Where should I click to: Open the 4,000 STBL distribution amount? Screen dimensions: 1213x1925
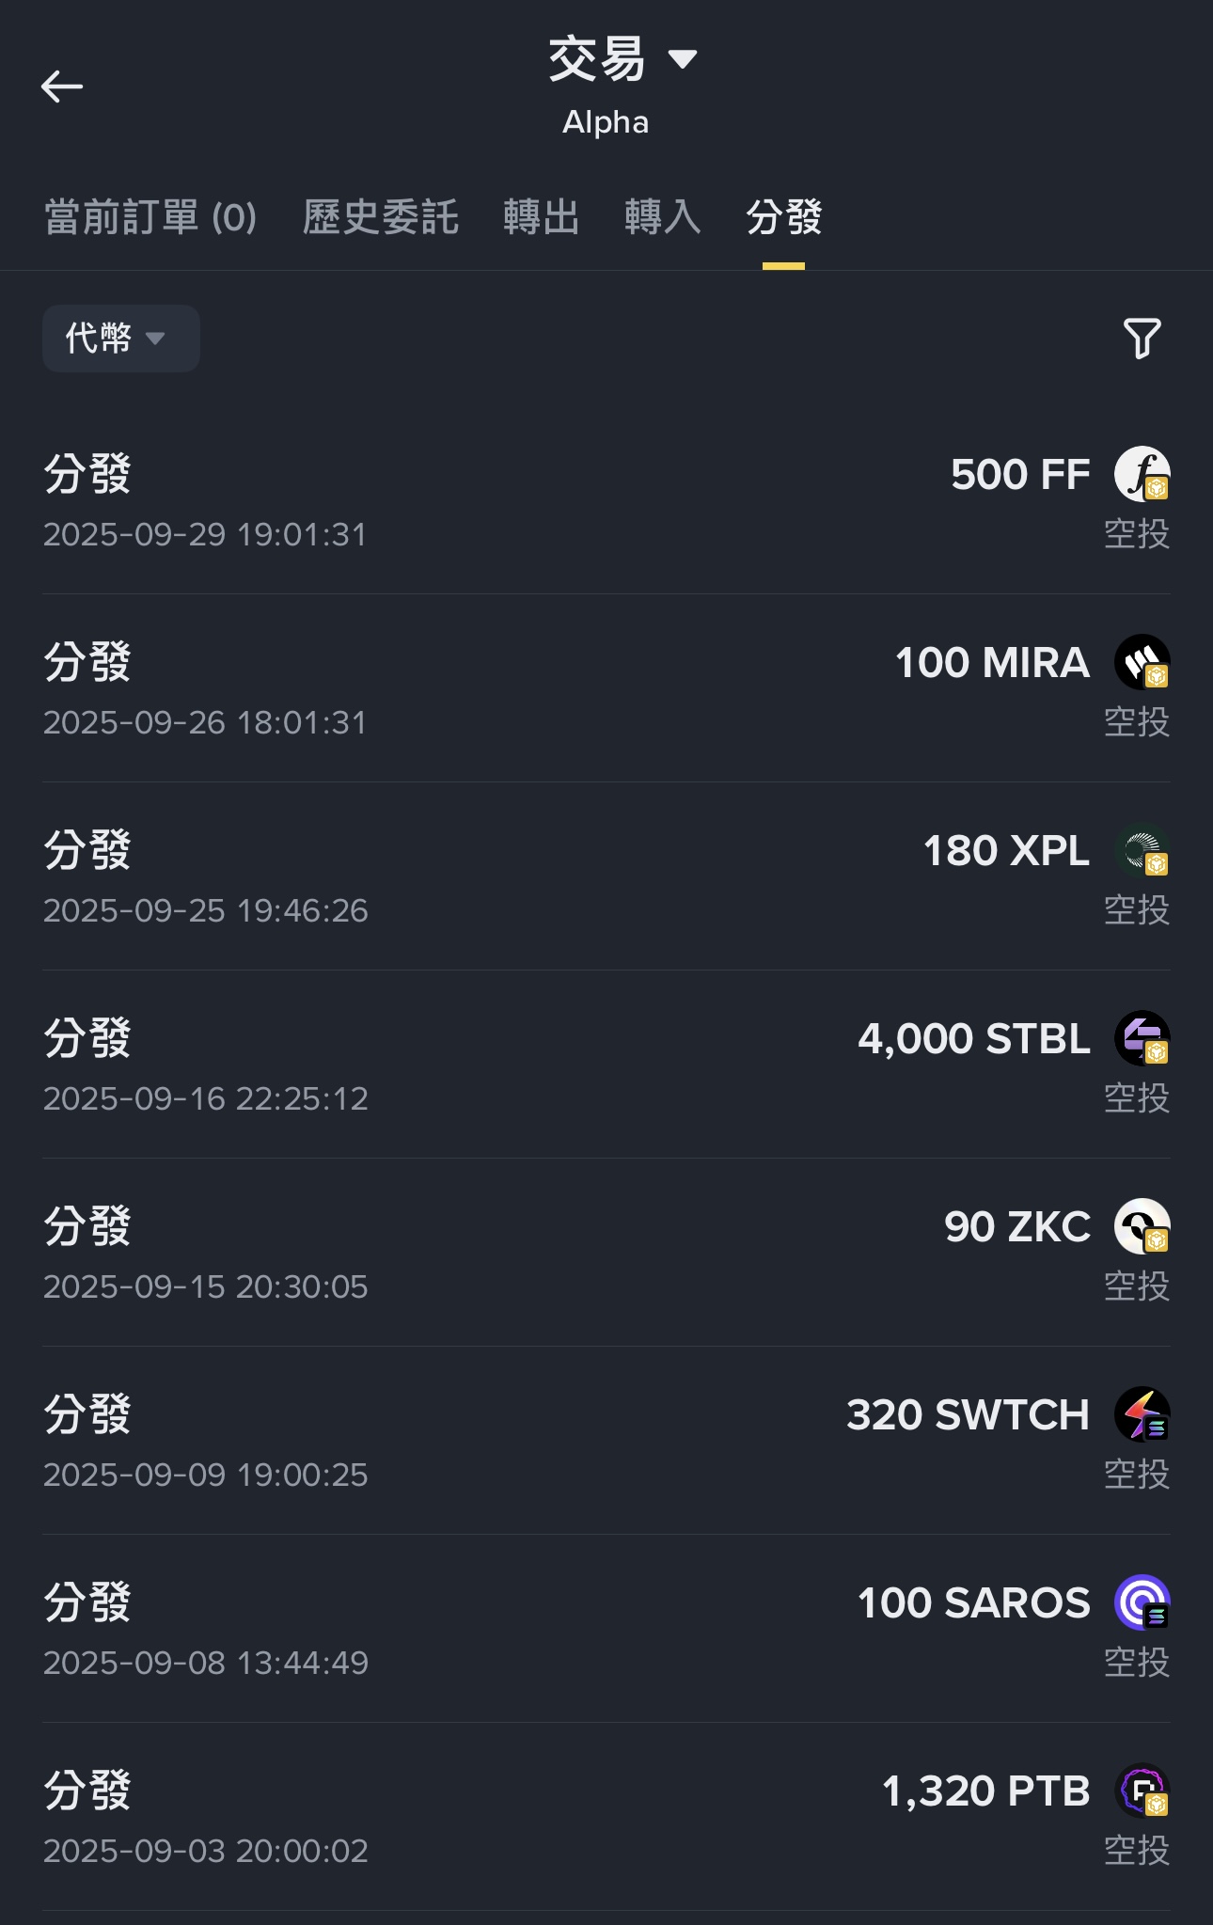[973, 1039]
